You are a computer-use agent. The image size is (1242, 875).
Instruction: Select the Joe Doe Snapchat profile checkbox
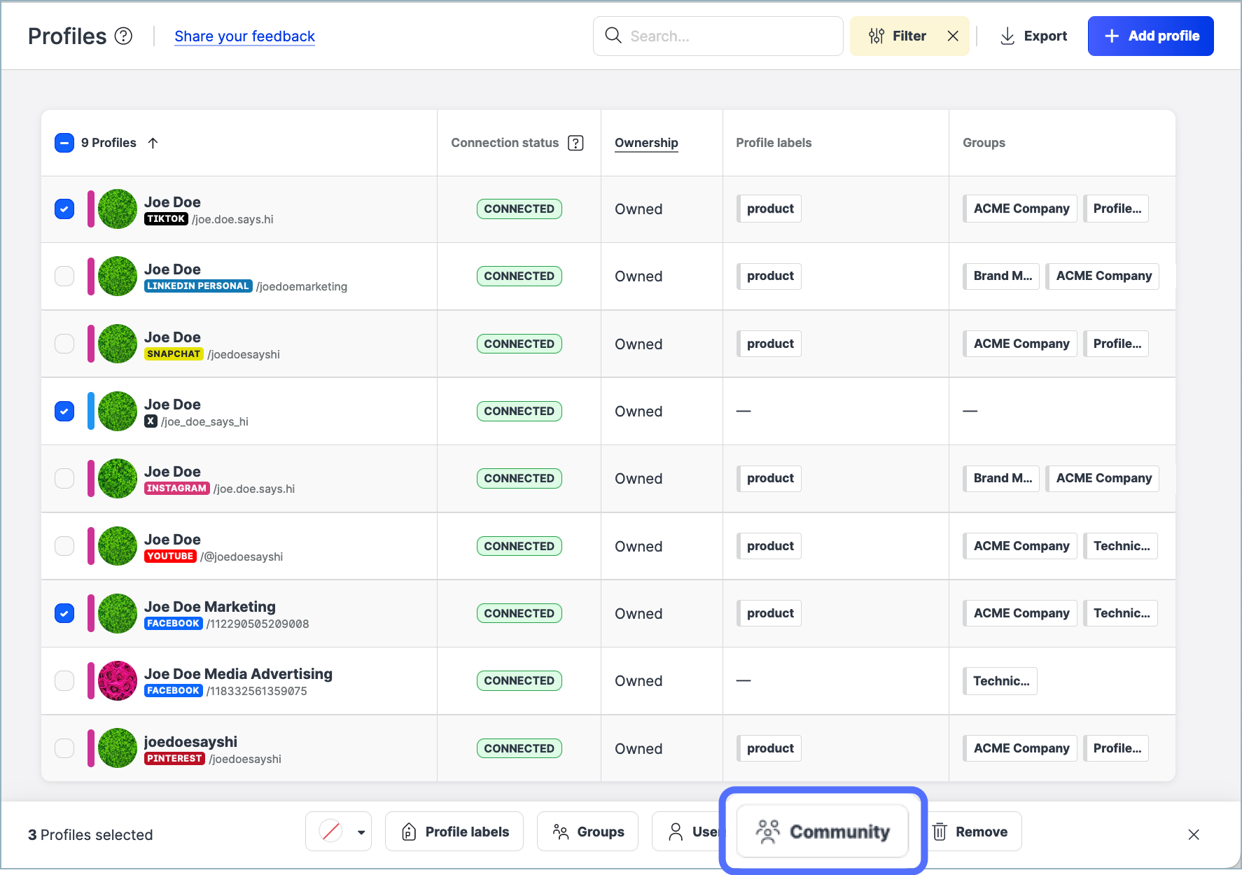[x=64, y=344]
